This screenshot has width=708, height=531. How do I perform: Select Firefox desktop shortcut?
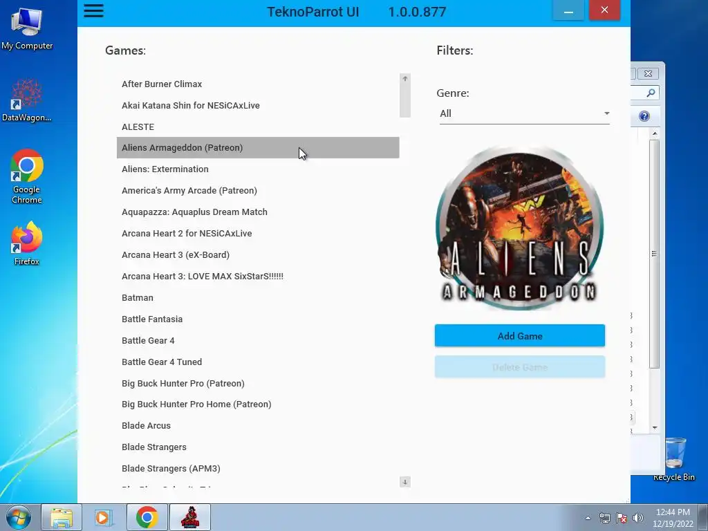coord(27,243)
